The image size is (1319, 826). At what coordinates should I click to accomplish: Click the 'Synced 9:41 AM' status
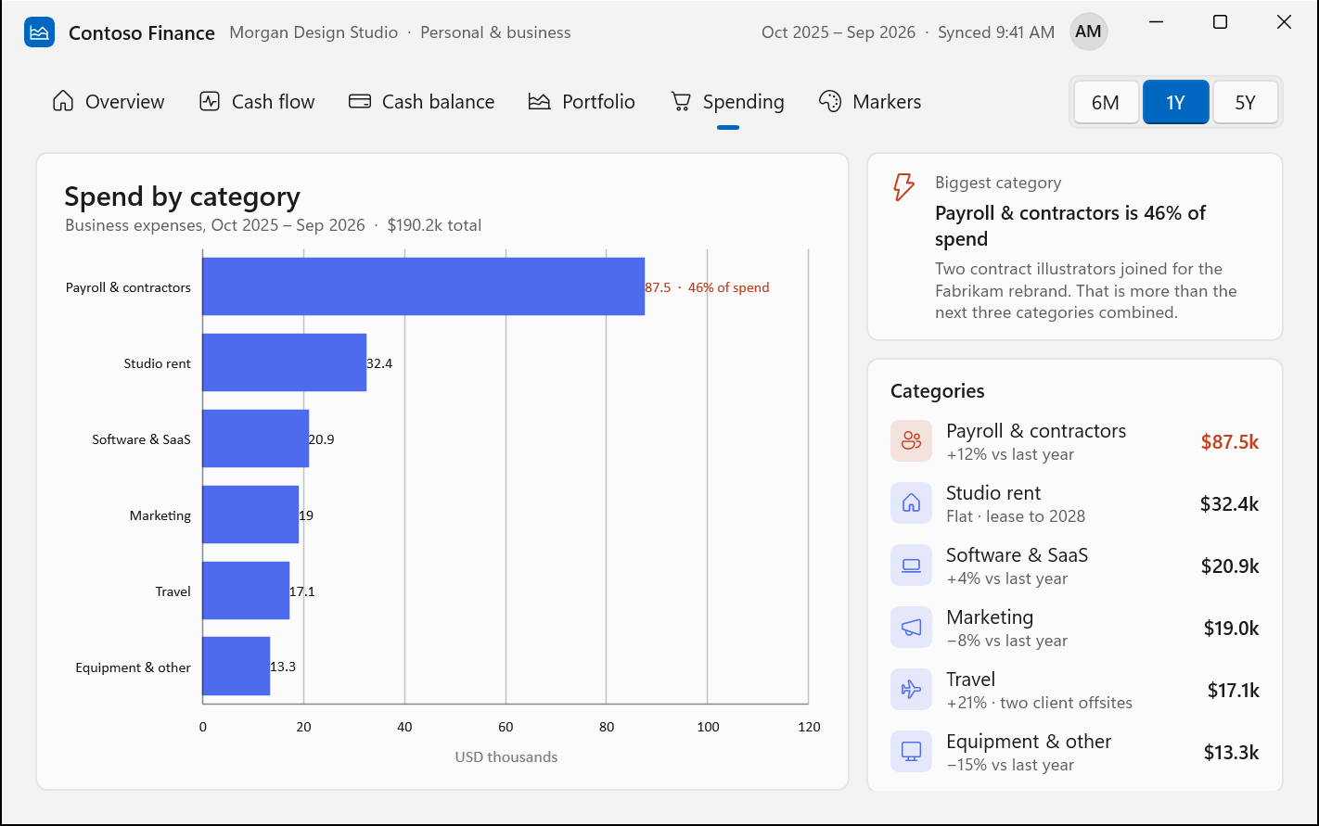(x=996, y=32)
